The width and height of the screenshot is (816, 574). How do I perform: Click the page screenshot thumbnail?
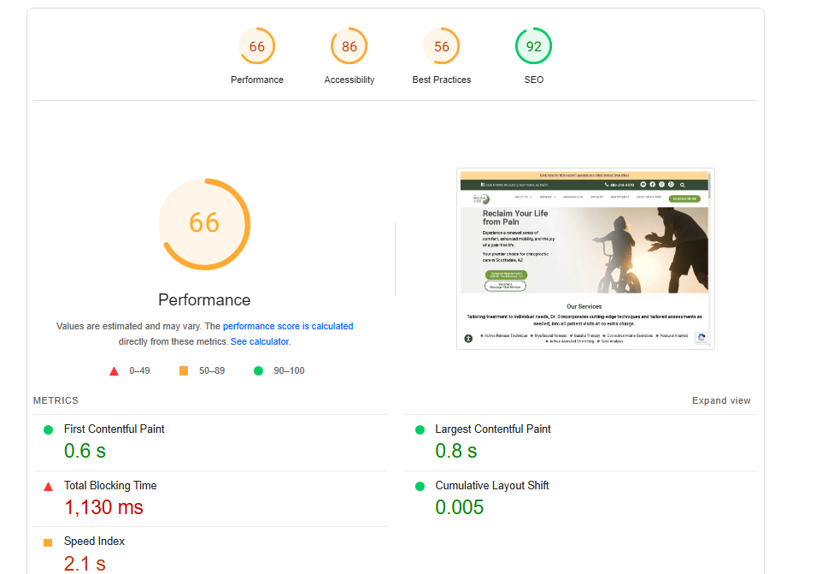585,258
